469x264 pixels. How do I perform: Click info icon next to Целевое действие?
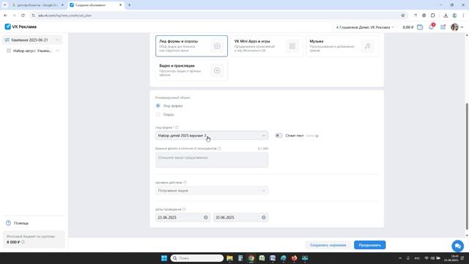point(185,183)
